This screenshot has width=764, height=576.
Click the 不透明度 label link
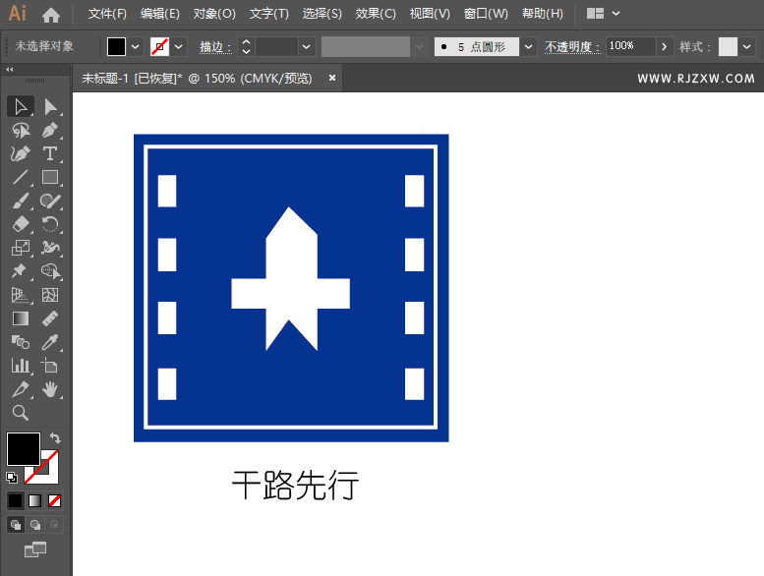(570, 46)
